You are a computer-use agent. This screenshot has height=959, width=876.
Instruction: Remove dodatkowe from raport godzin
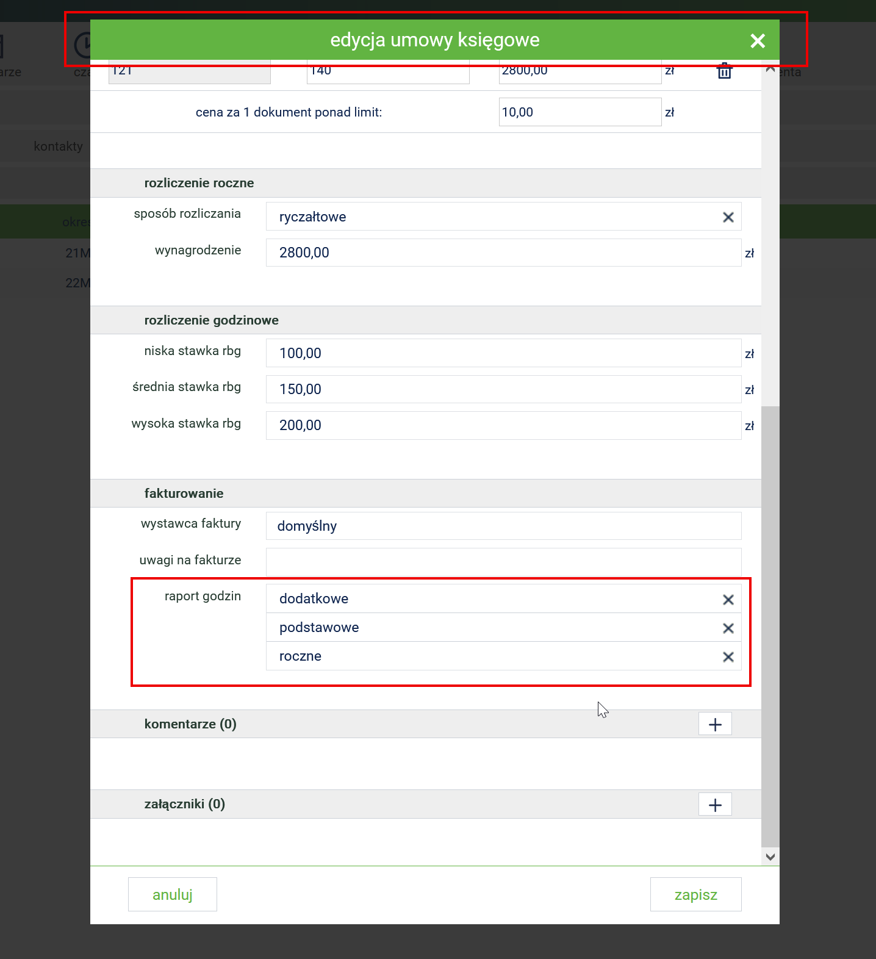point(728,600)
